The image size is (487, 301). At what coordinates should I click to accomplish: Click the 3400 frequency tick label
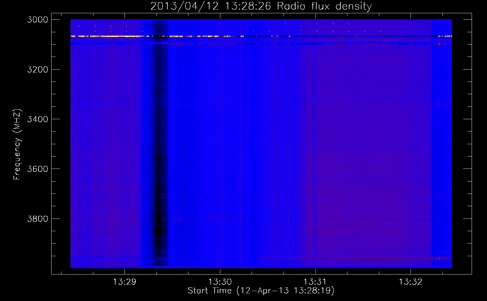coord(38,119)
